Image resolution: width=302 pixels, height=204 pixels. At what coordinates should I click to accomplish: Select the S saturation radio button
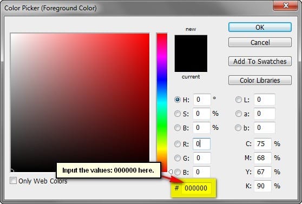[x=178, y=114]
